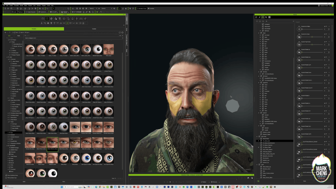Select the highlighted Actor content category icon

pos(47,19)
